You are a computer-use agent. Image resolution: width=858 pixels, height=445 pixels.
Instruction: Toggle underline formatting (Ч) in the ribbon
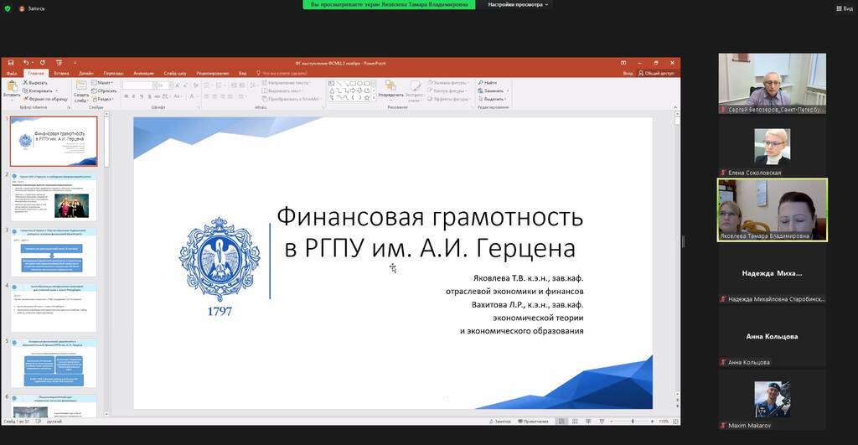[x=141, y=96]
